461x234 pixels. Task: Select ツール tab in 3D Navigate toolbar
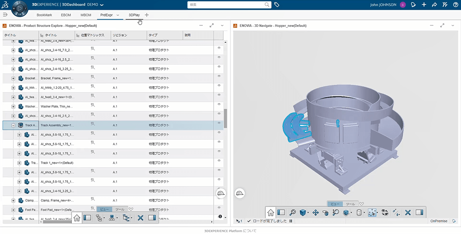pos(350,204)
